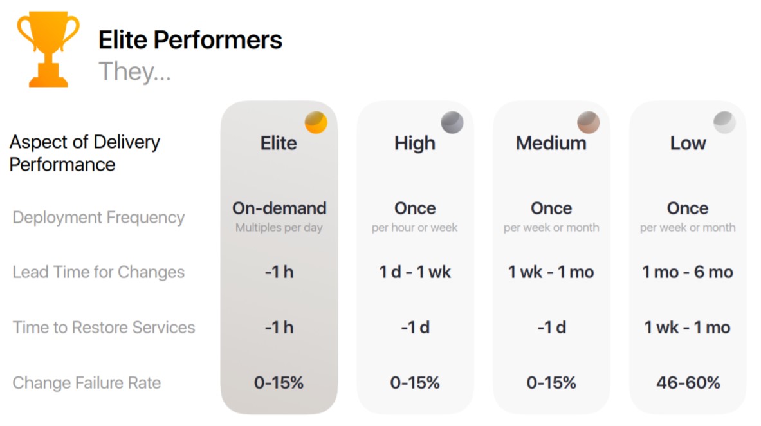Click High's 1 d - 1 wk value
Screen dimensions: 761x426
click(x=415, y=272)
